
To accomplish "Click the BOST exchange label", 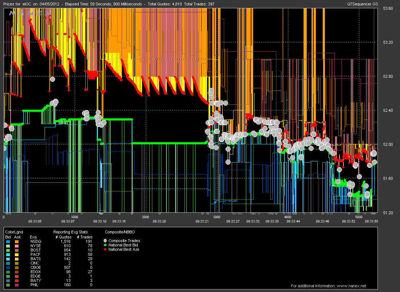I will point(35,250).
